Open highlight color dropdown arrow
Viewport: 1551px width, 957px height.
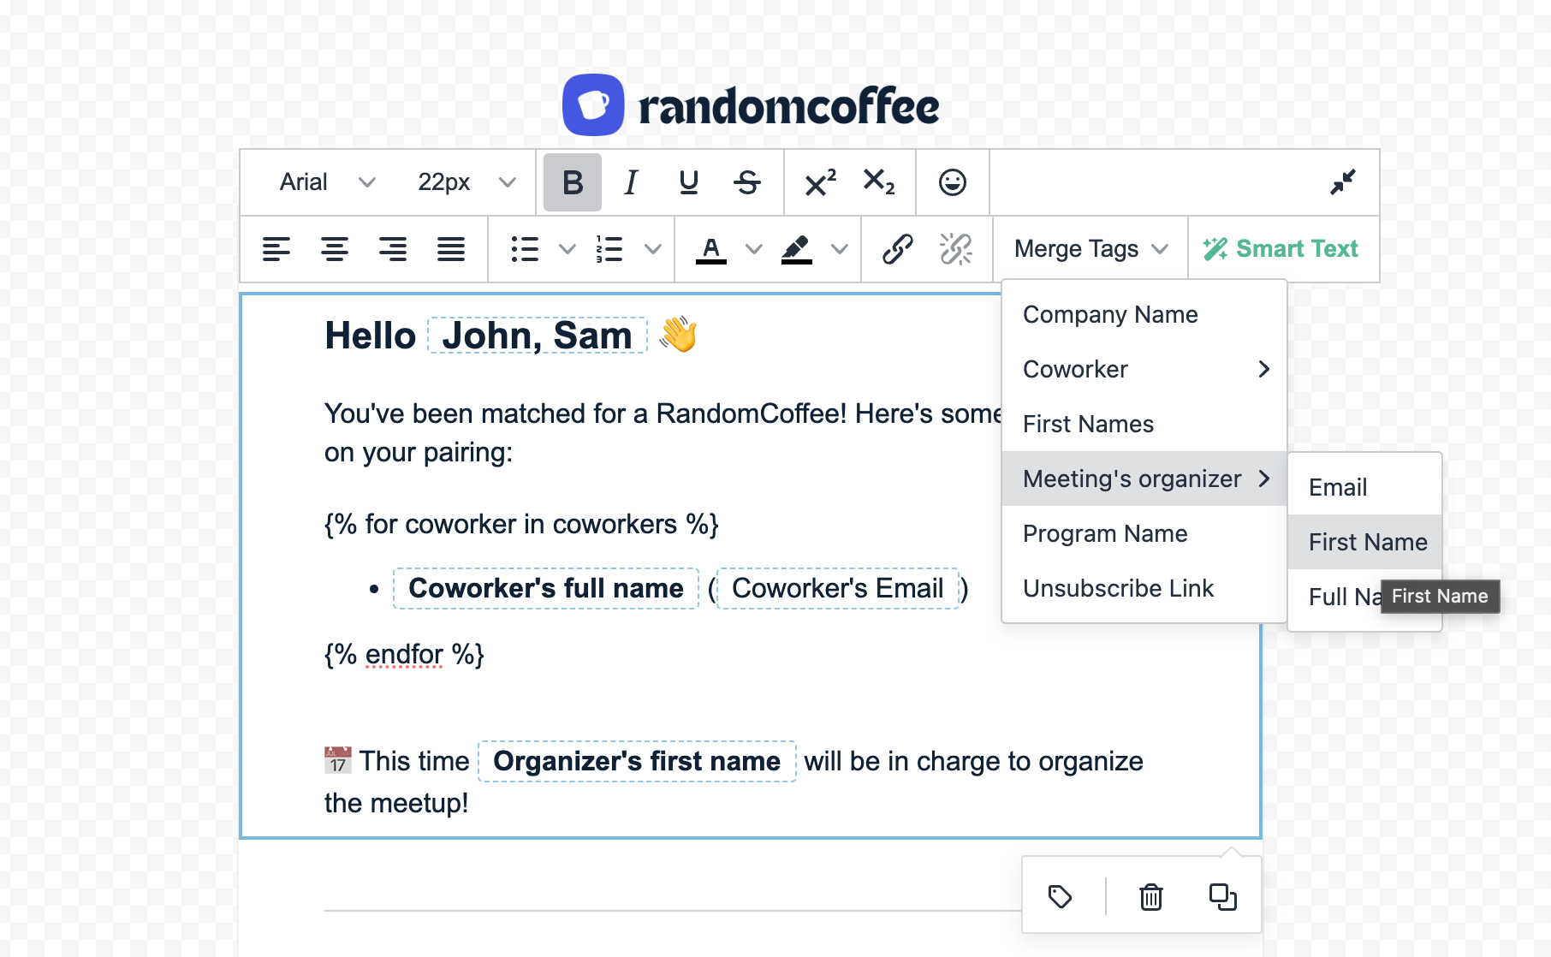coord(839,249)
